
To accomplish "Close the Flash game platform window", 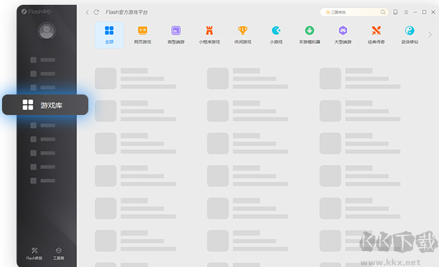I will pyautogui.click(x=433, y=12).
